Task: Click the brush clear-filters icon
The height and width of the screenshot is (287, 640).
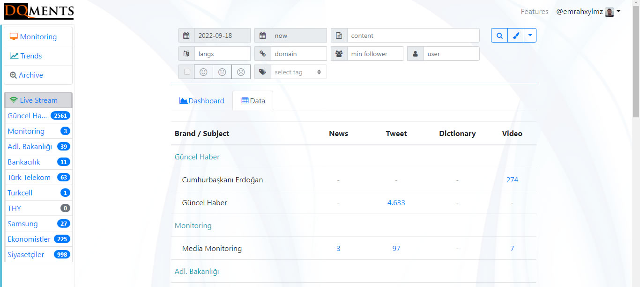Action: [515, 36]
